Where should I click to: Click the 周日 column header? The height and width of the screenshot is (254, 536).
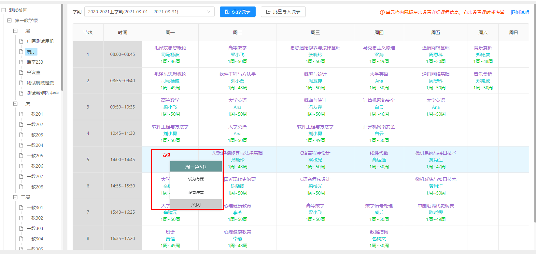514,32
